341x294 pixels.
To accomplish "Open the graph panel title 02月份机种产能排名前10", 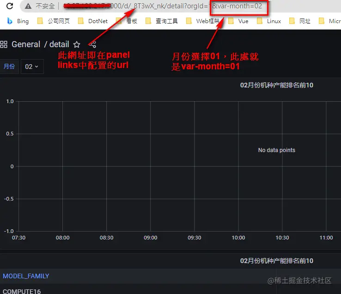I will click(276, 86).
